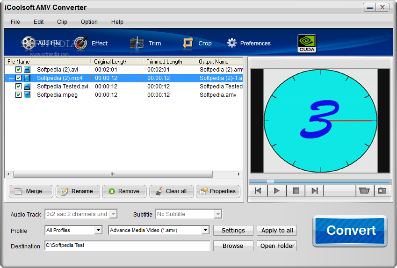Click film icon of Softpedia (2).avi
397x268 pixels.
click(x=27, y=69)
